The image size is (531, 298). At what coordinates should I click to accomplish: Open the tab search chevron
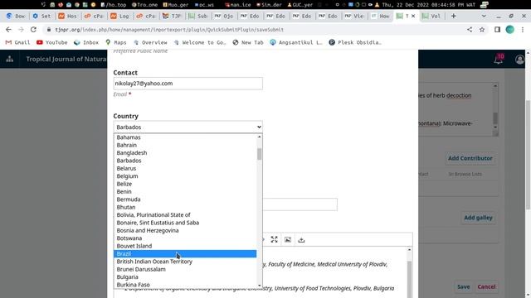tap(484, 16)
